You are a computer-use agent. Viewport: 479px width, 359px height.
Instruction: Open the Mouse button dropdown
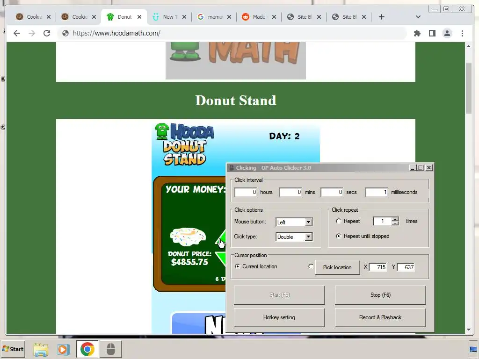[x=294, y=222]
